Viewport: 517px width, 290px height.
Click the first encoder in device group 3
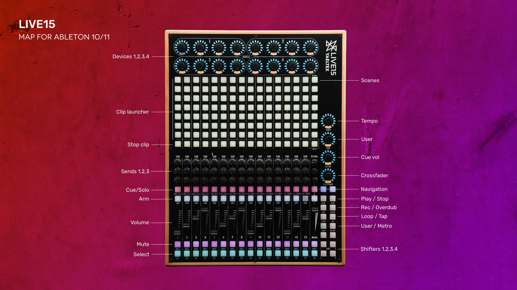point(182,66)
